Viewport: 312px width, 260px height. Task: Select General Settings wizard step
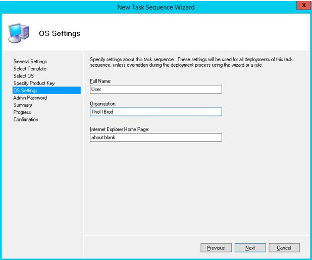[30, 61]
